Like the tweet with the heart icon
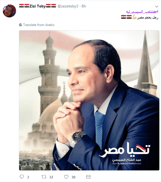The height and width of the screenshot is (182, 161). [x=66, y=177]
